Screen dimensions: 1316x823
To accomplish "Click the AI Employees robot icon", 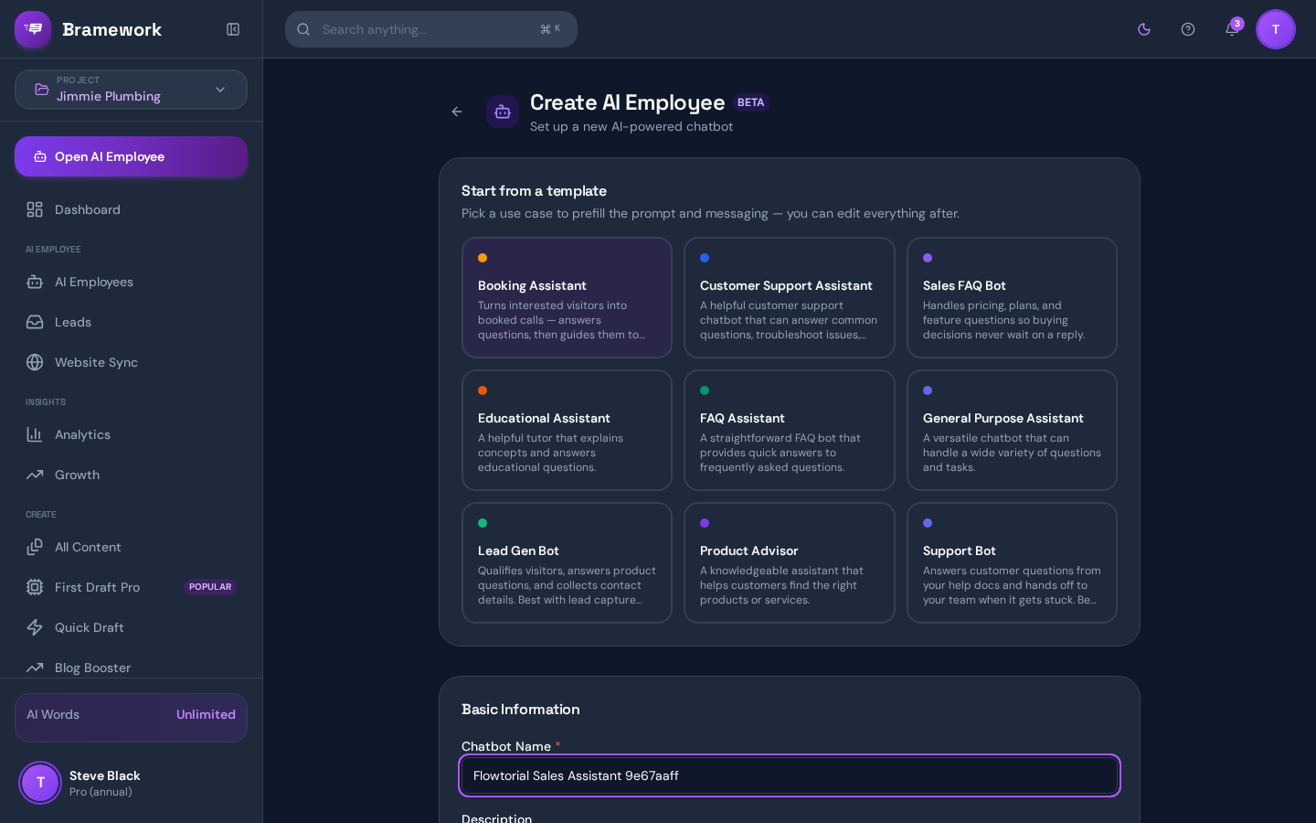I will [35, 282].
